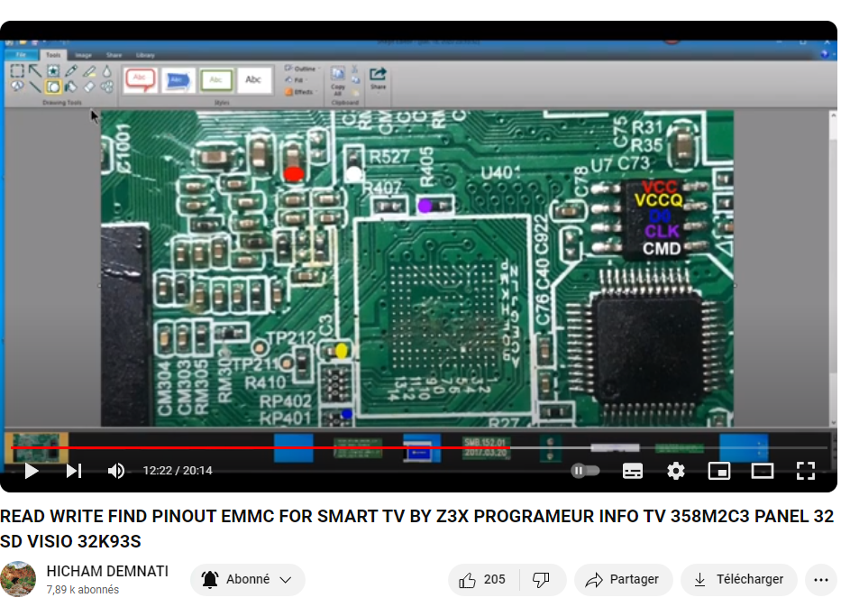Select the Callout tool

(x=17, y=87)
